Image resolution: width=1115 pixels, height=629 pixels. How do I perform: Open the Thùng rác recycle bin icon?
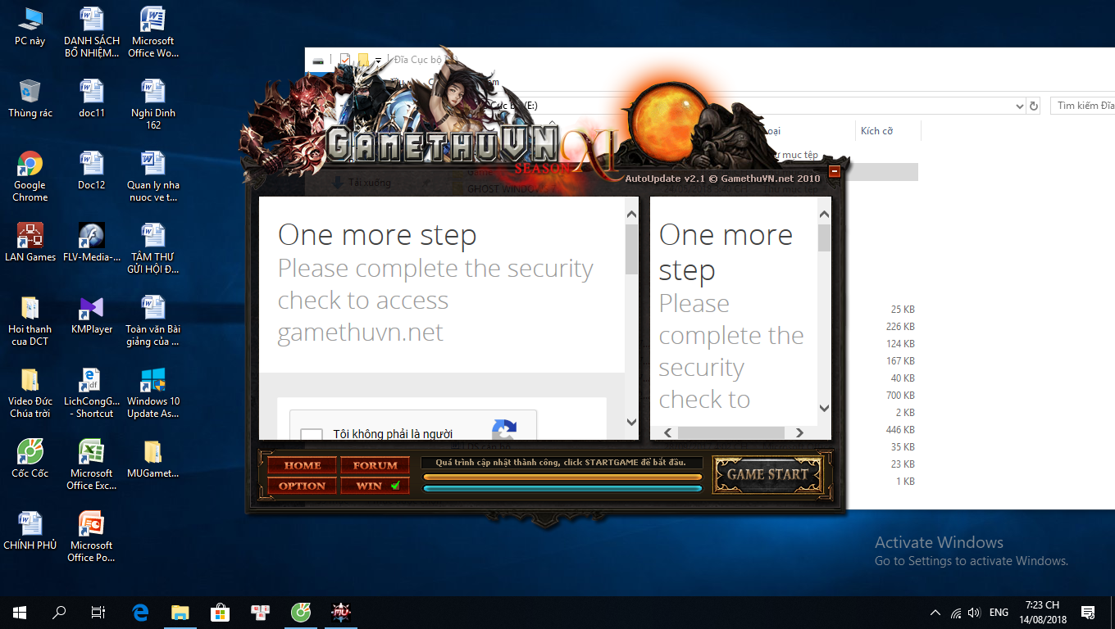click(30, 98)
